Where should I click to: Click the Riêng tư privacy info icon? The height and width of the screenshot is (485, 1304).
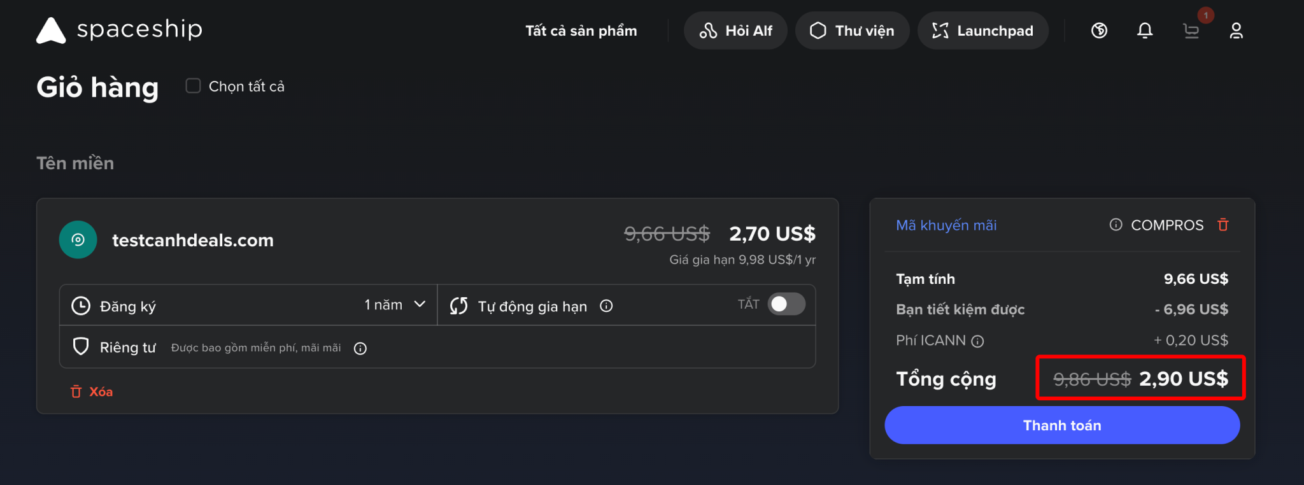click(x=360, y=348)
